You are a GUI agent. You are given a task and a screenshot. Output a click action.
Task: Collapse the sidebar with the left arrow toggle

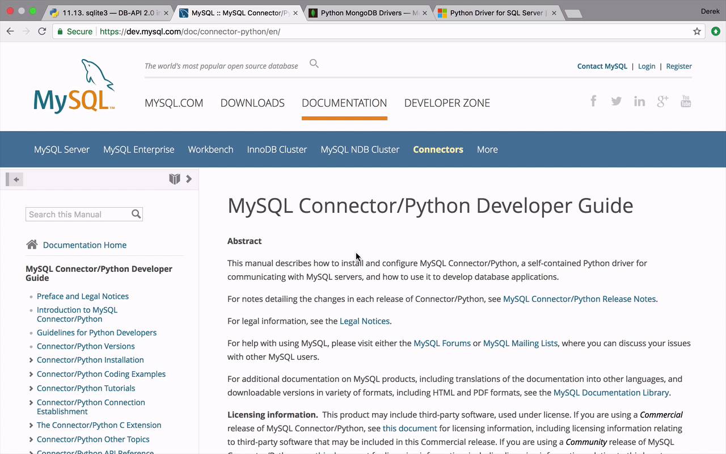pos(15,179)
